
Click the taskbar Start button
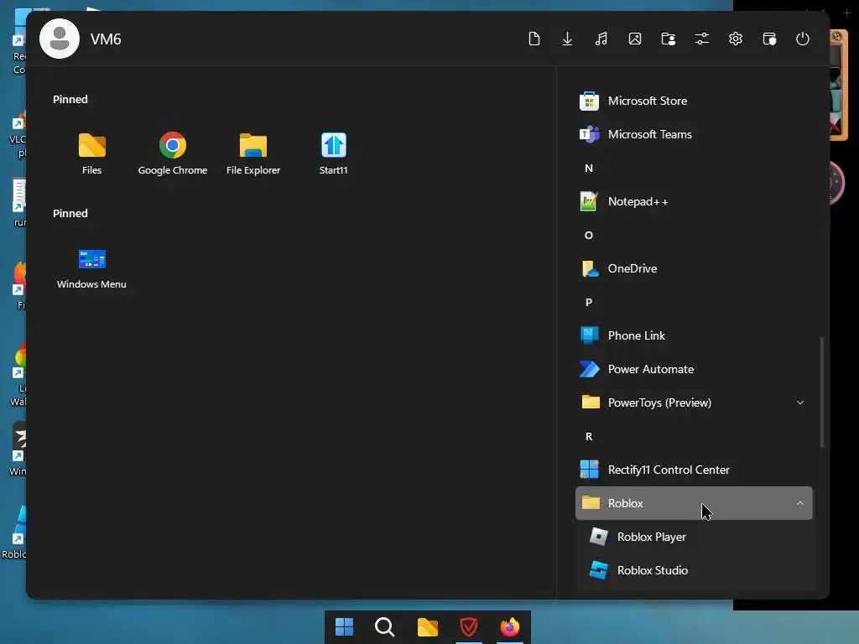[344, 627]
